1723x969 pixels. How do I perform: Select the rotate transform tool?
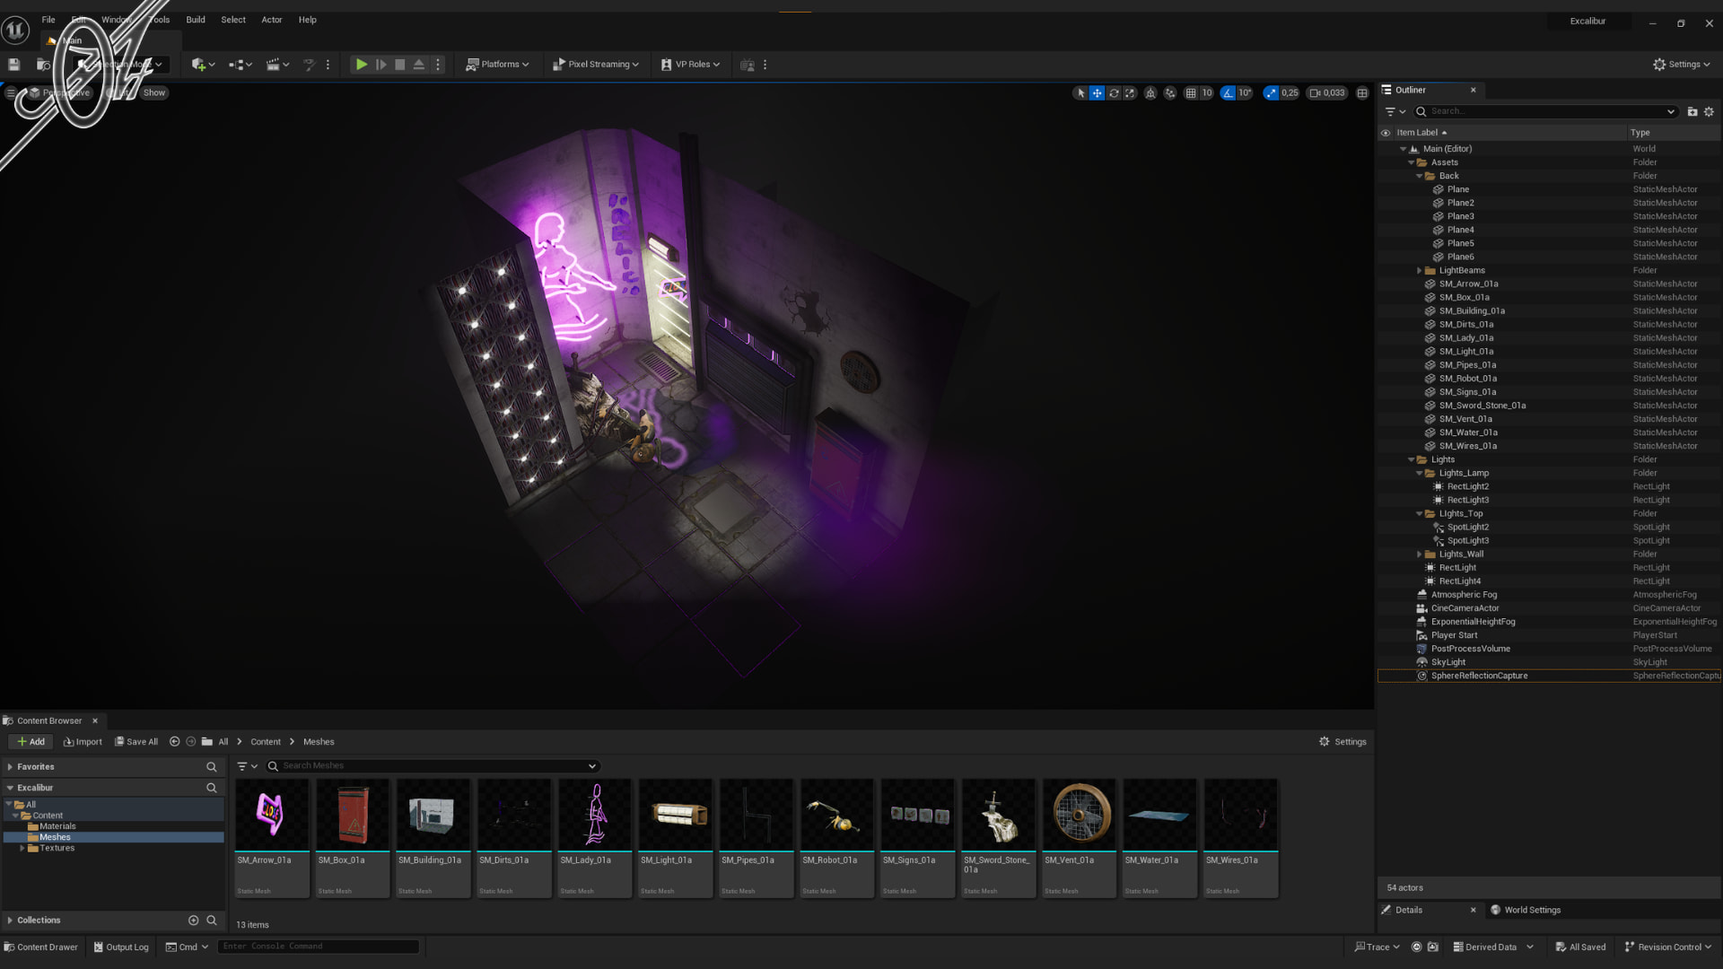pyautogui.click(x=1114, y=92)
